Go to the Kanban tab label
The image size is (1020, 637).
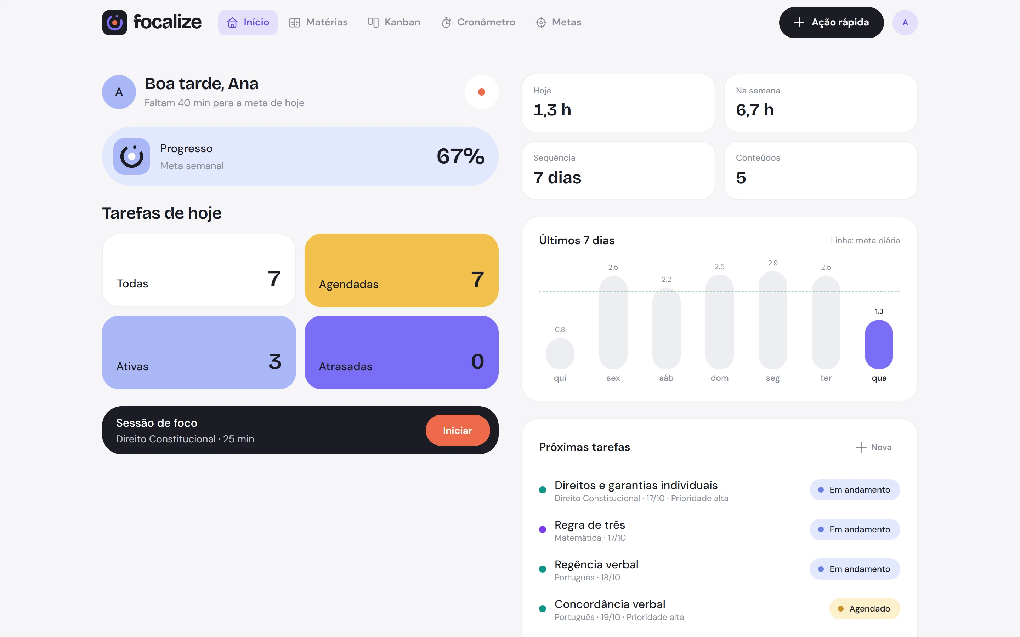[402, 22]
